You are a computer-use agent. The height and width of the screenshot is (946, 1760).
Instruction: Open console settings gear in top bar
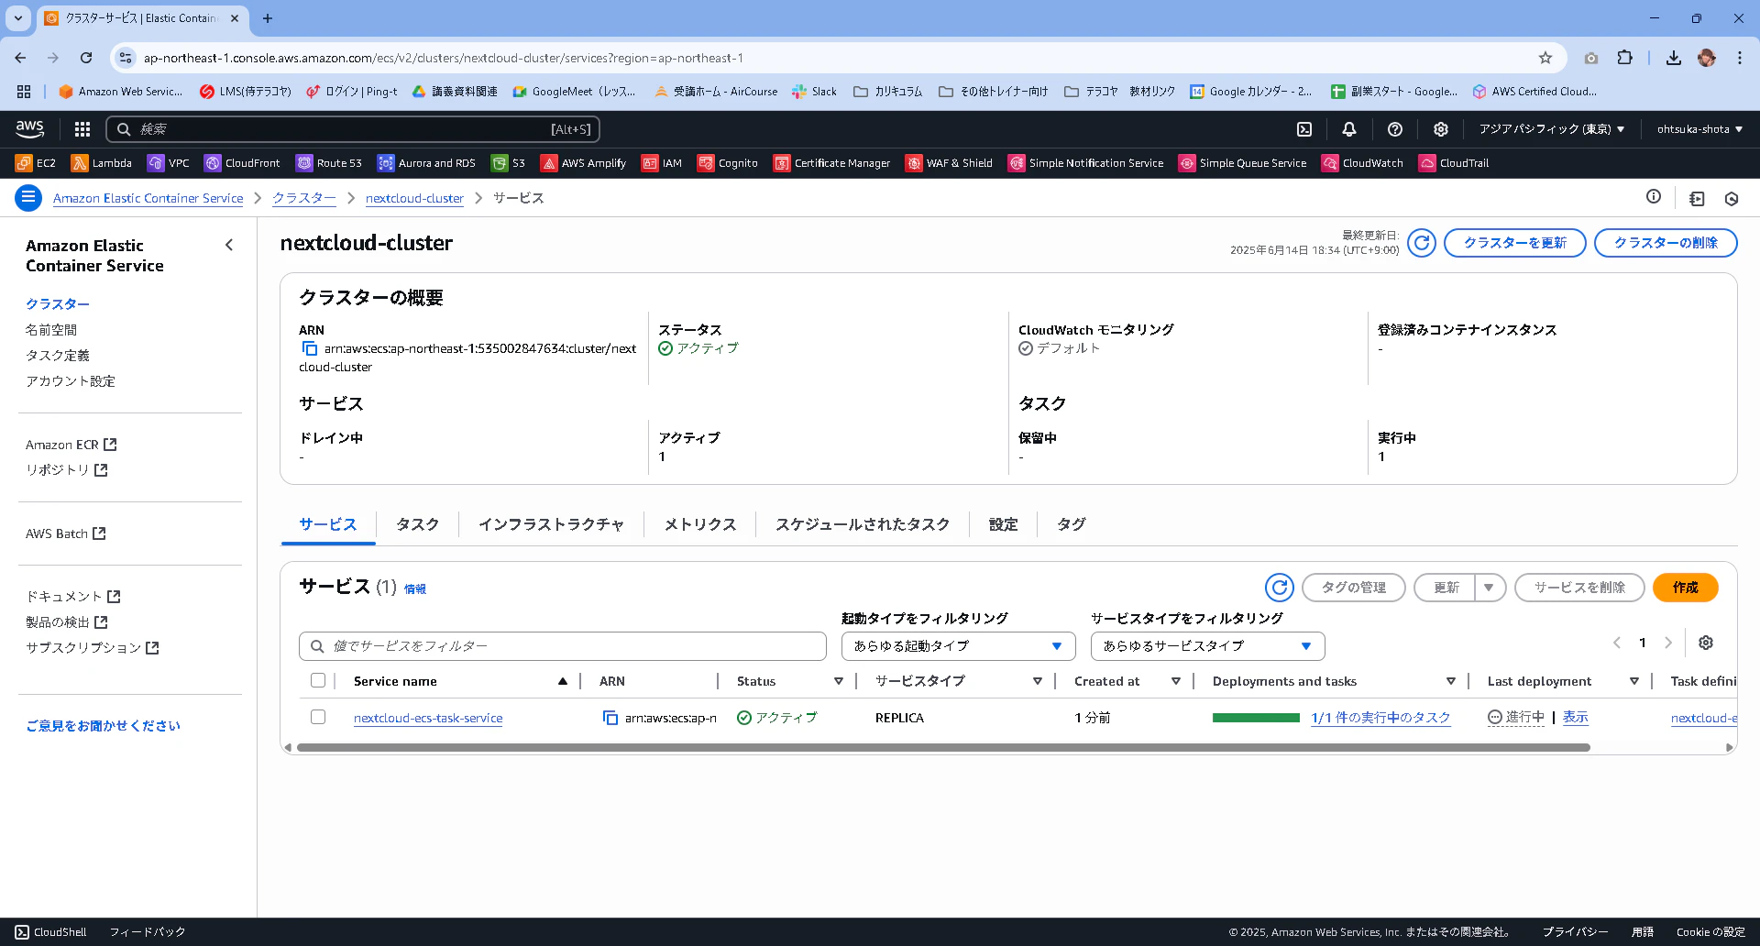tap(1441, 129)
